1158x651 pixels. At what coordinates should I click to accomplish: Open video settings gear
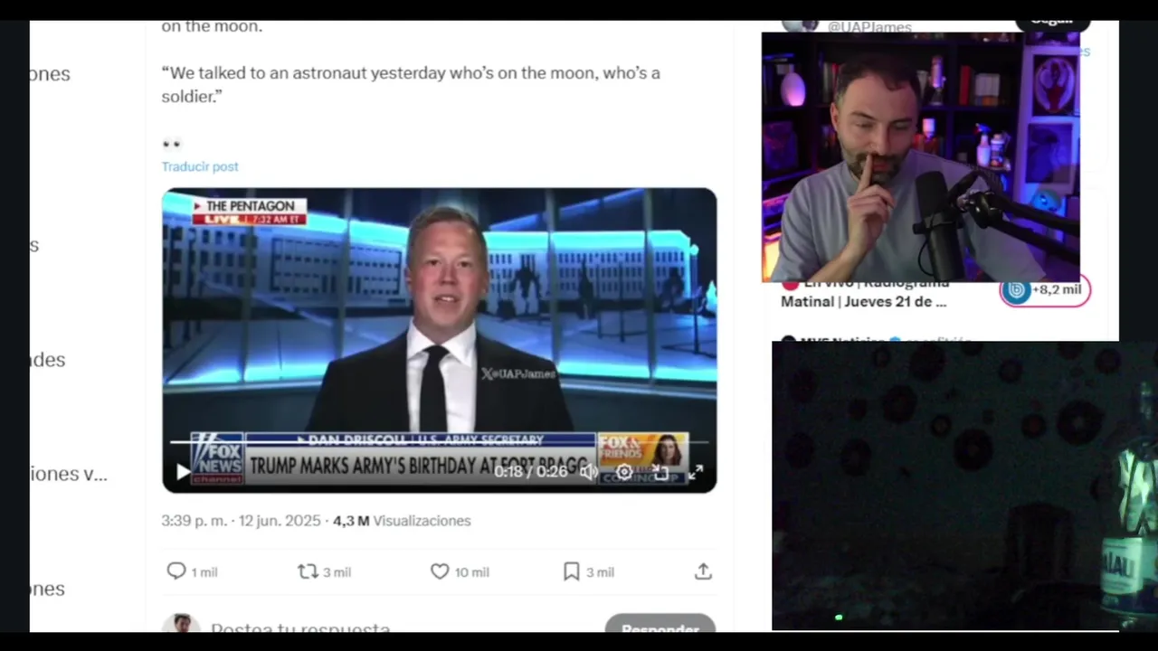[624, 472]
